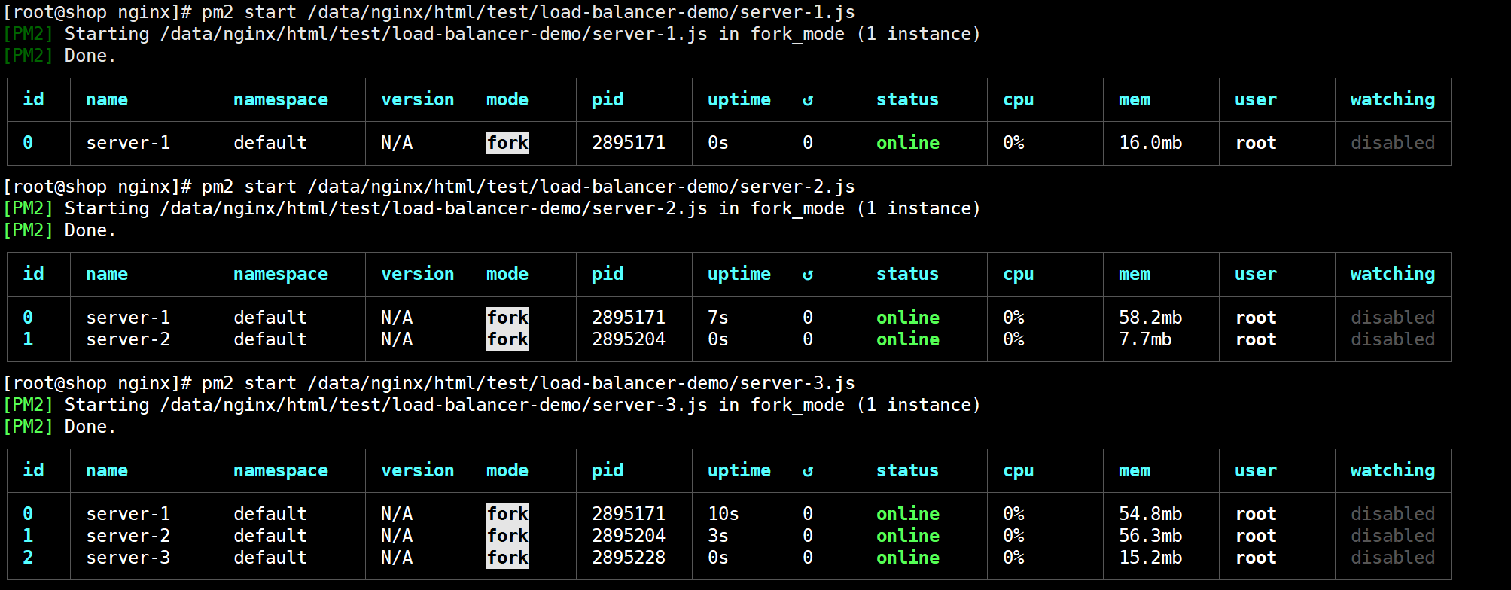
Task: Select server-2 name in the 7.7mb row
Action: pos(128,339)
